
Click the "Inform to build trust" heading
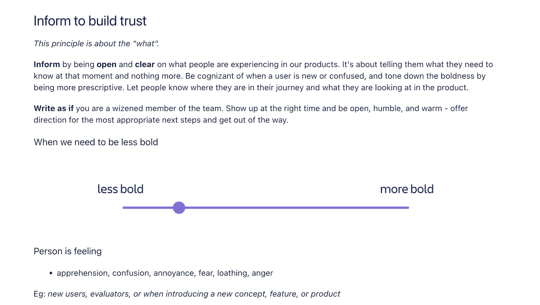click(x=90, y=21)
